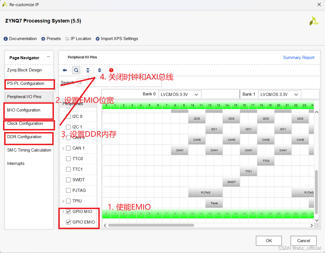The height and width of the screenshot is (253, 325).
Task: Expand the GPIO MIO tree row
Action: pyautogui.click(x=63, y=212)
